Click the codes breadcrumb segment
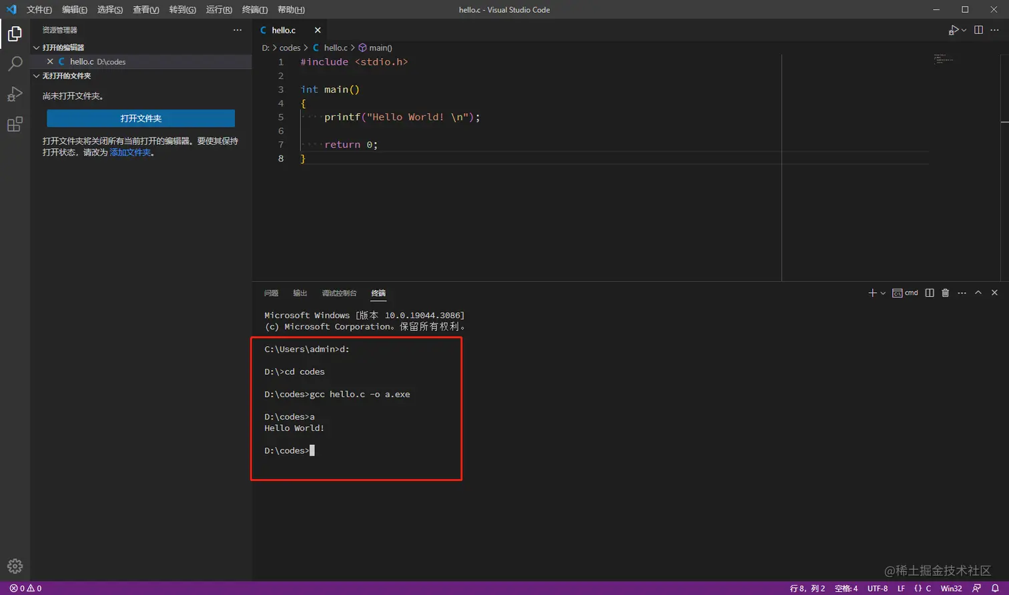1009x595 pixels. pyautogui.click(x=290, y=48)
